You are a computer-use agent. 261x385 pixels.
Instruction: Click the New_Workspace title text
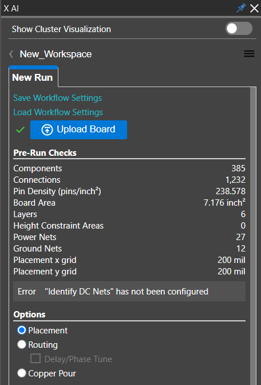56,54
